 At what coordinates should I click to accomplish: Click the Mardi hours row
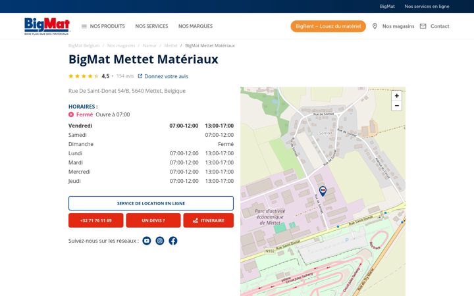click(x=151, y=162)
